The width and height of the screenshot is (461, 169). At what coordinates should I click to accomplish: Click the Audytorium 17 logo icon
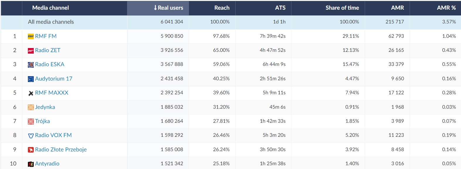click(31, 79)
